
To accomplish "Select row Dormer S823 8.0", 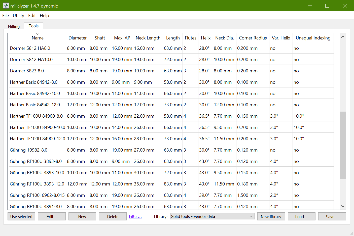I will point(171,71).
